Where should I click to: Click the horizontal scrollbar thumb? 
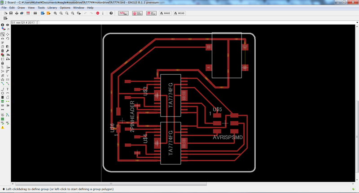(111, 184)
